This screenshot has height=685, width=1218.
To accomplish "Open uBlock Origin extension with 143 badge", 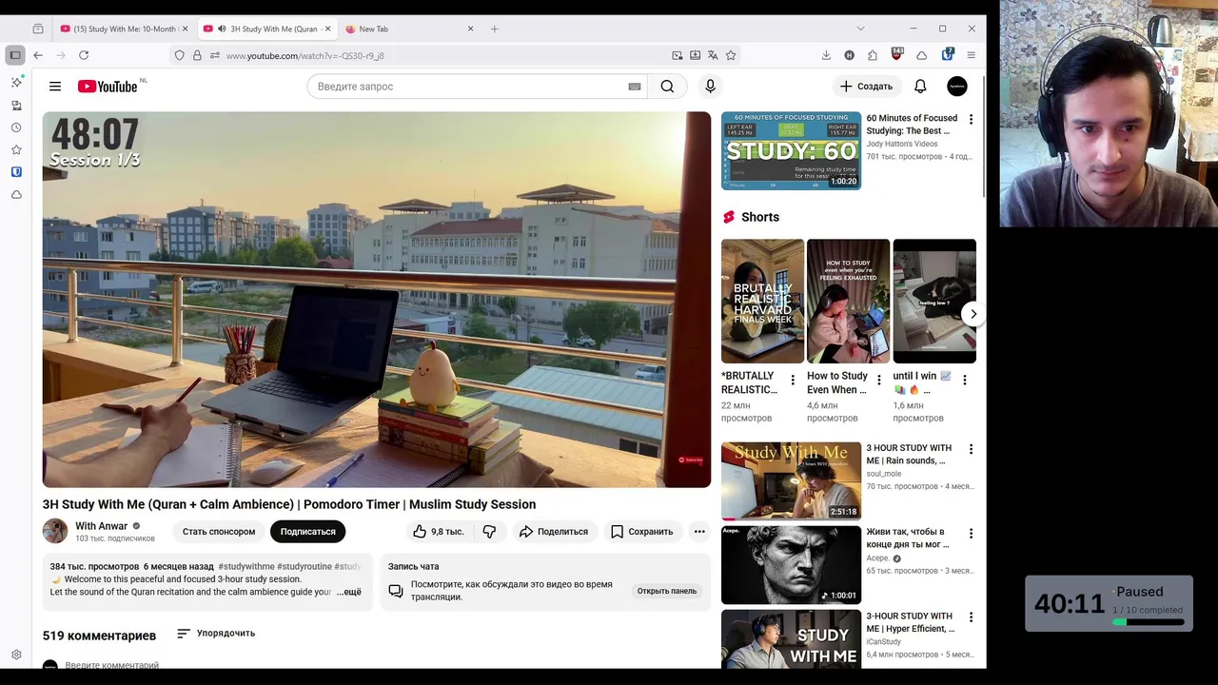I will 896,54.
